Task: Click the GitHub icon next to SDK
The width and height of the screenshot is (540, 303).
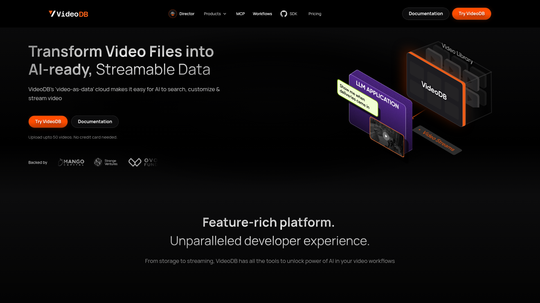Action: pyautogui.click(x=284, y=13)
